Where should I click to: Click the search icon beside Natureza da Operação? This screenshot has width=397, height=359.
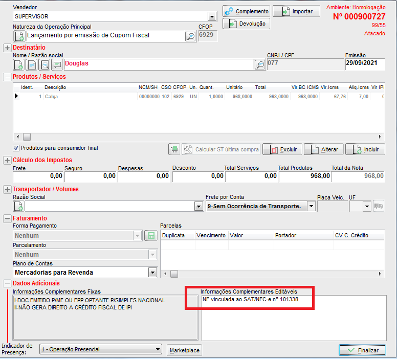pyautogui.click(x=190, y=36)
